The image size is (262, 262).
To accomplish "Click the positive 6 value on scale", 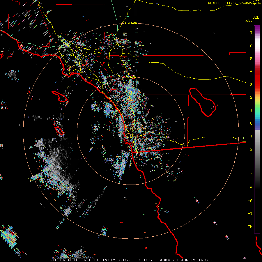I will 251,46.
